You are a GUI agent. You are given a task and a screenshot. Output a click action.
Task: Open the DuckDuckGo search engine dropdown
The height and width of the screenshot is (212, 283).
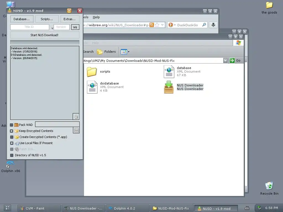172,25
